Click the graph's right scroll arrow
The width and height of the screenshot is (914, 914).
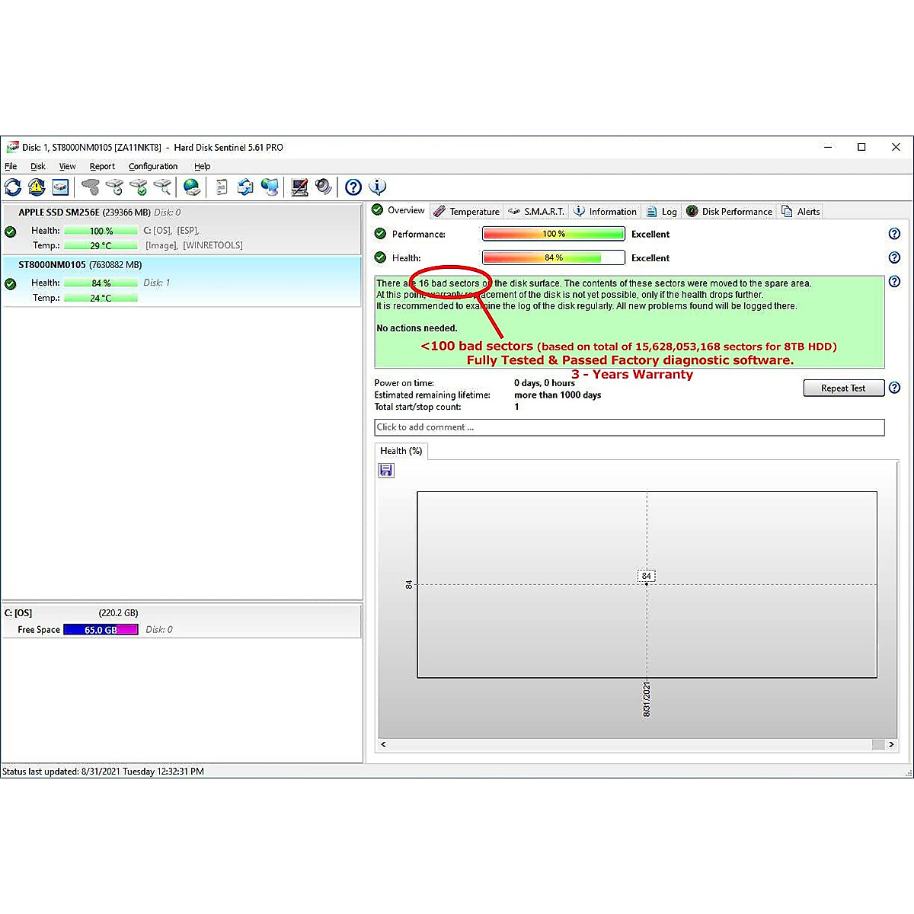[891, 744]
